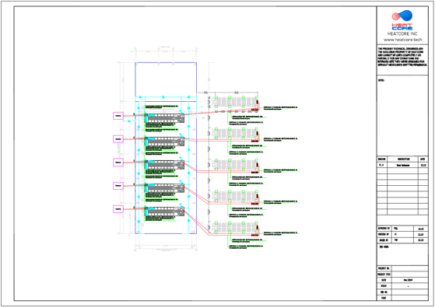The width and height of the screenshot is (435, 308).
Task: Click the topmost dark gray equipment unit
Action: click(165, 118)
